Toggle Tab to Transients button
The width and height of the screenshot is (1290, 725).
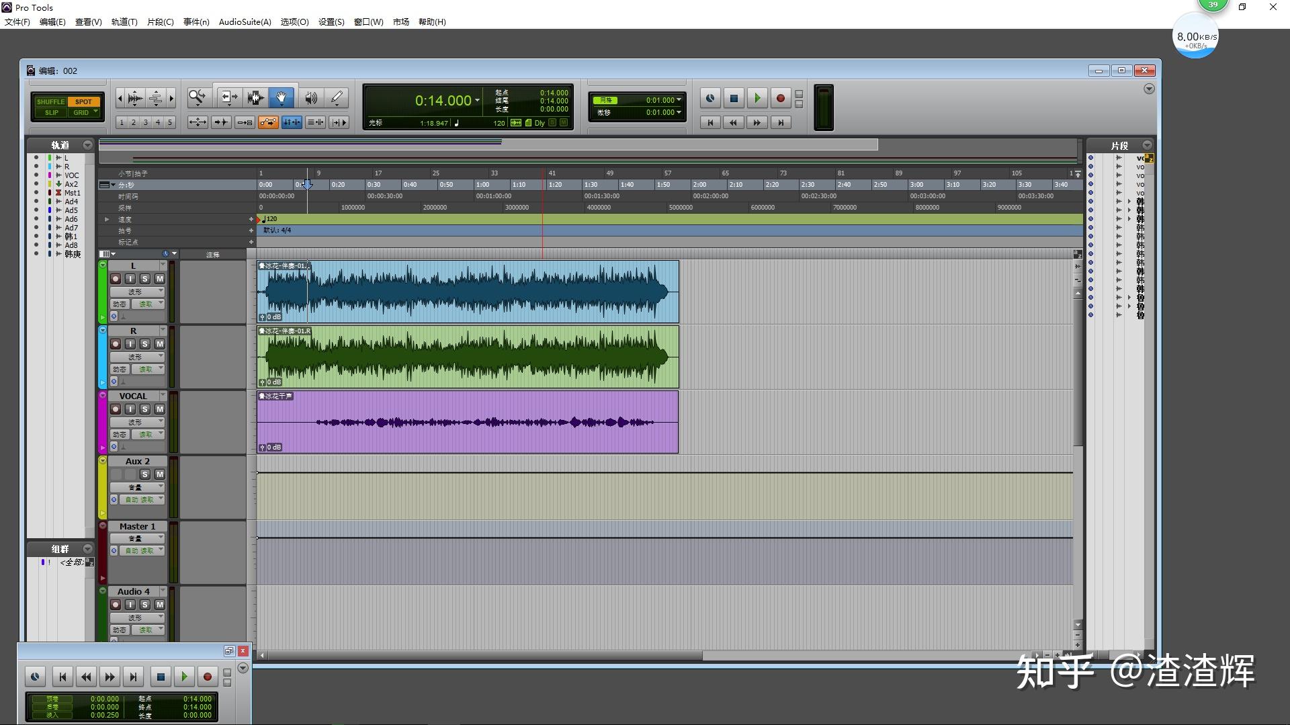[x=221, y=122]
